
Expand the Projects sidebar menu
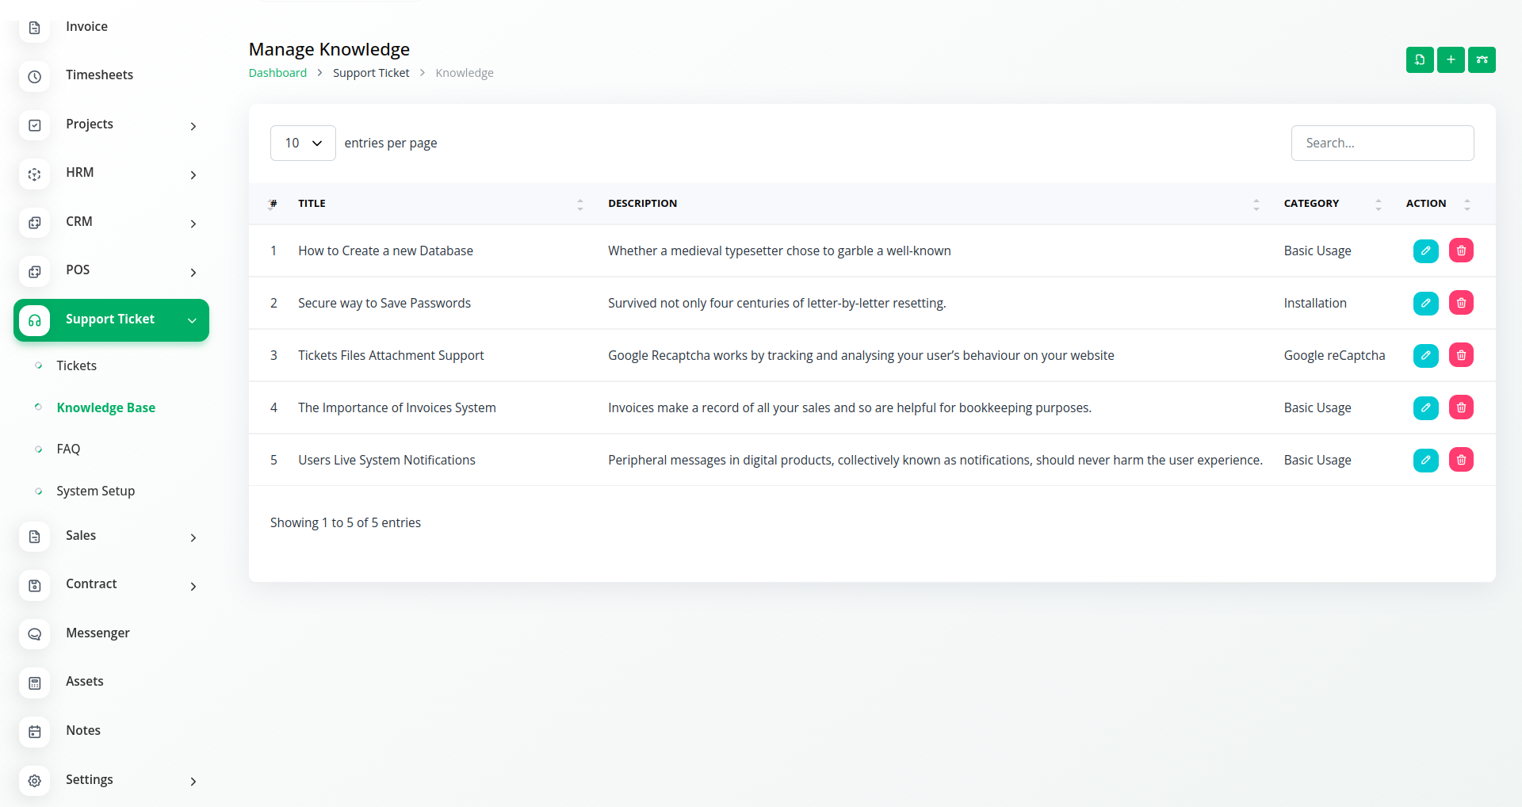point(111,124)
